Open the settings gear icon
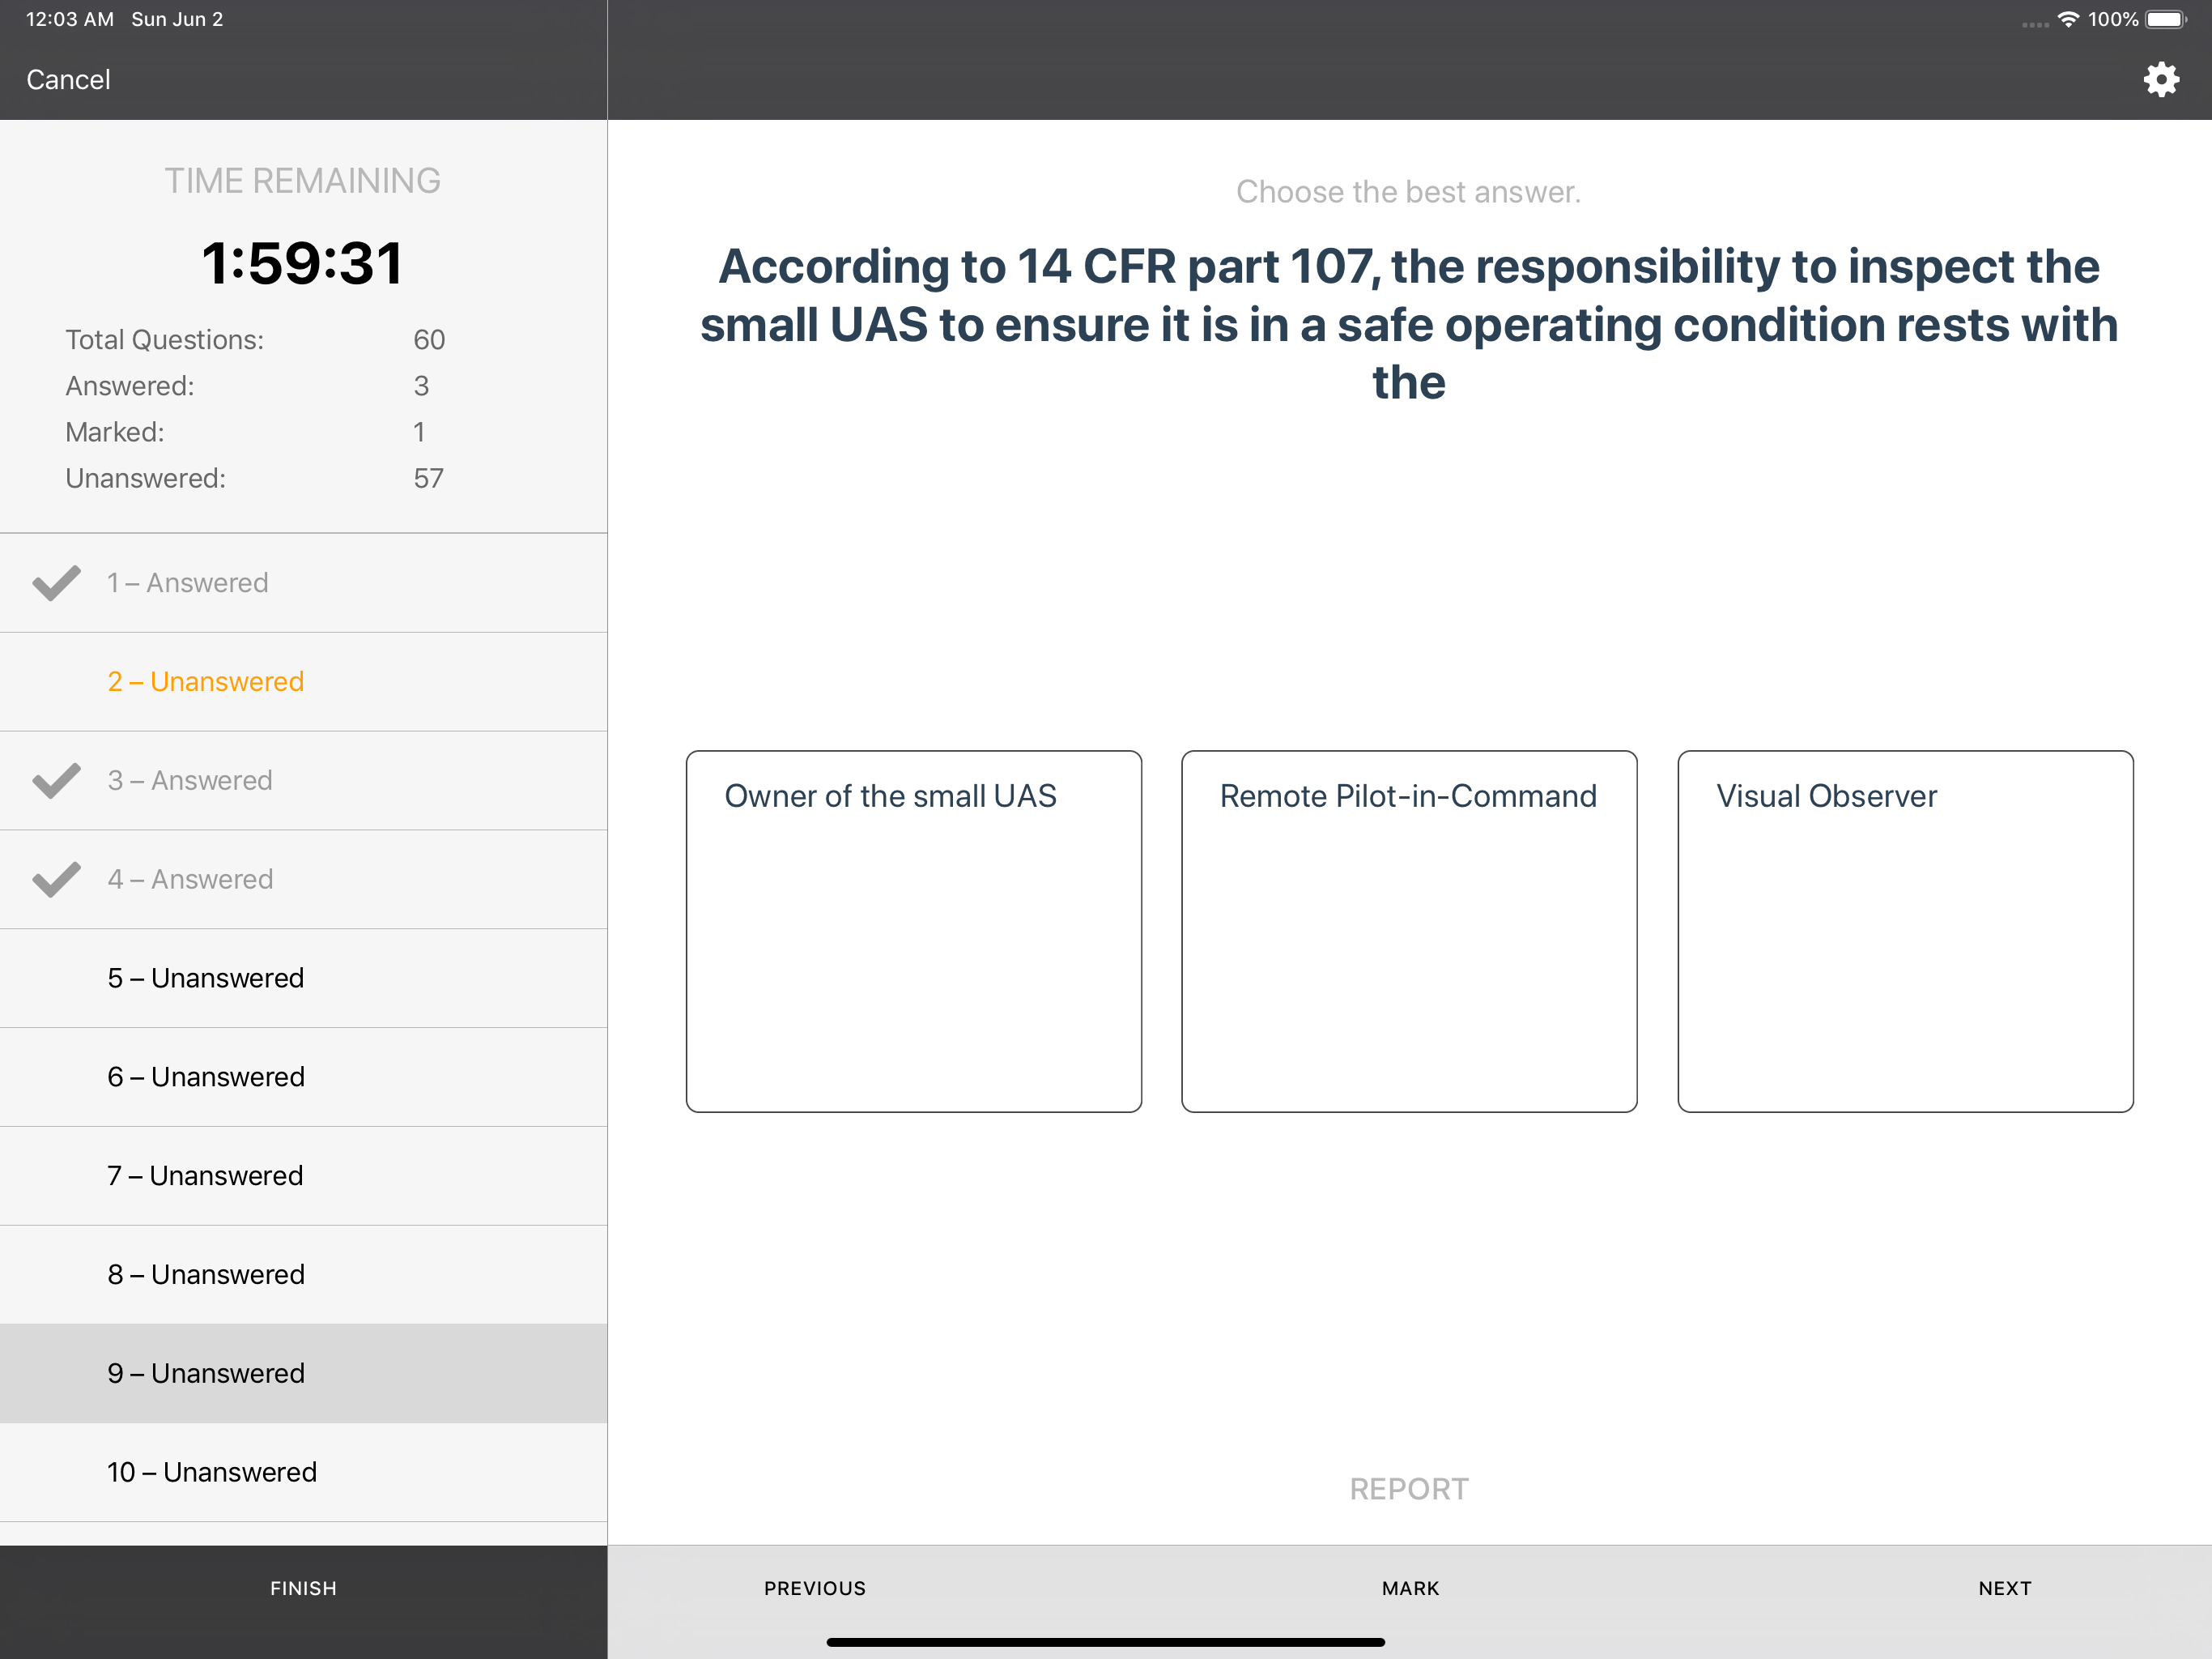 pos(2160,79)
